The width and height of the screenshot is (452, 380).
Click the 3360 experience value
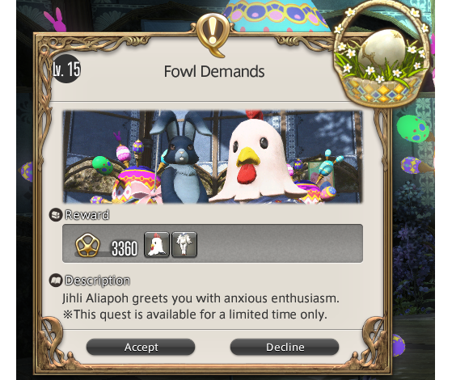tap(125, 248)
